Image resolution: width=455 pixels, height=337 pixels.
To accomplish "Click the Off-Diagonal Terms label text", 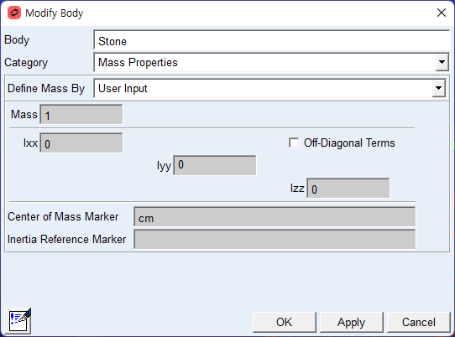I will tap(349, 143).
